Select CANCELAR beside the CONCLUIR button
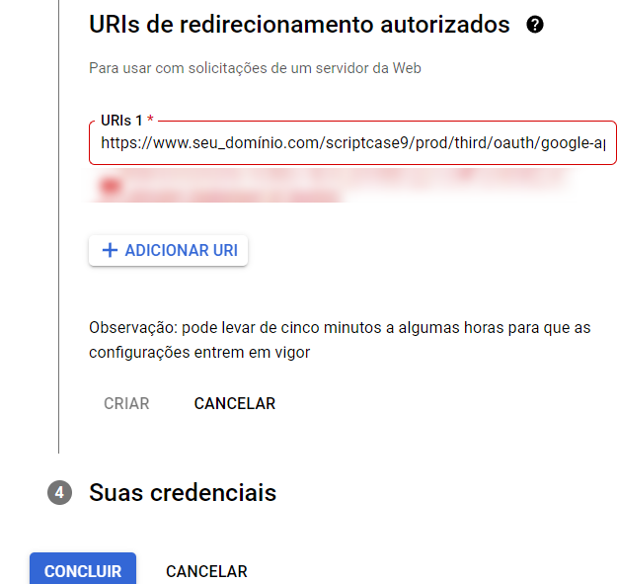Image resolution: width=617 pixels, height=584 pixels. pyautogui.click(x=206, y=571)
